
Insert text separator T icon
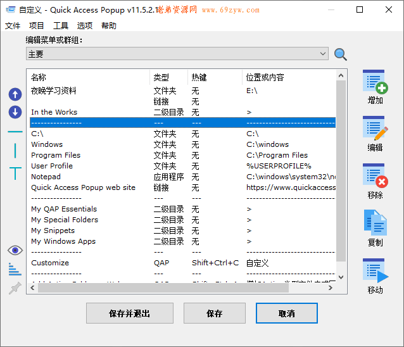coord(15,173)
